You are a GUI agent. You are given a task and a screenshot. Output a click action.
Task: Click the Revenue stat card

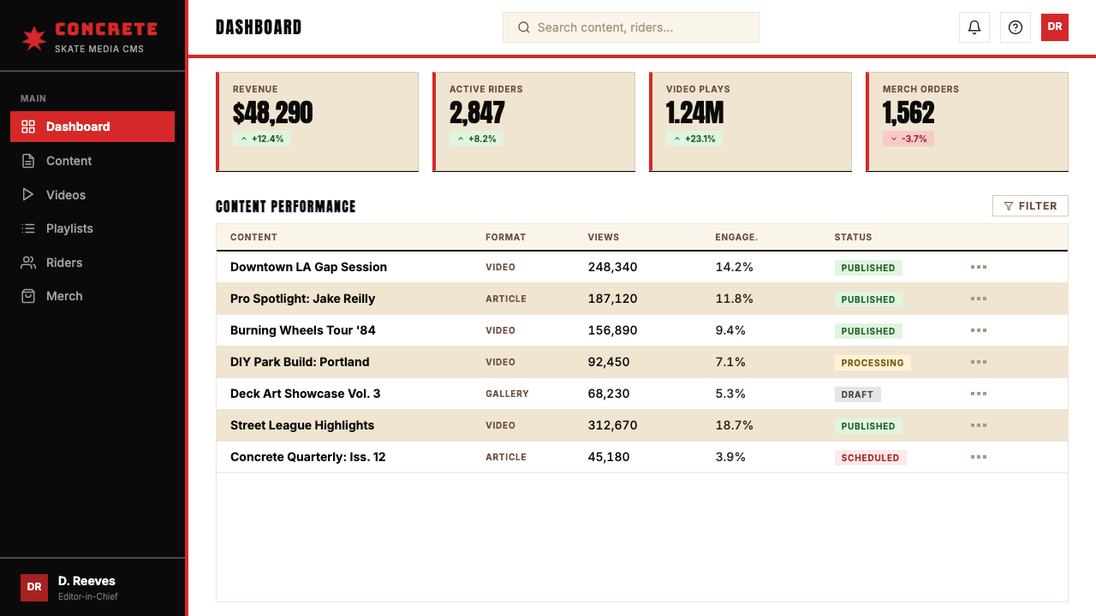tap(318, 121)
